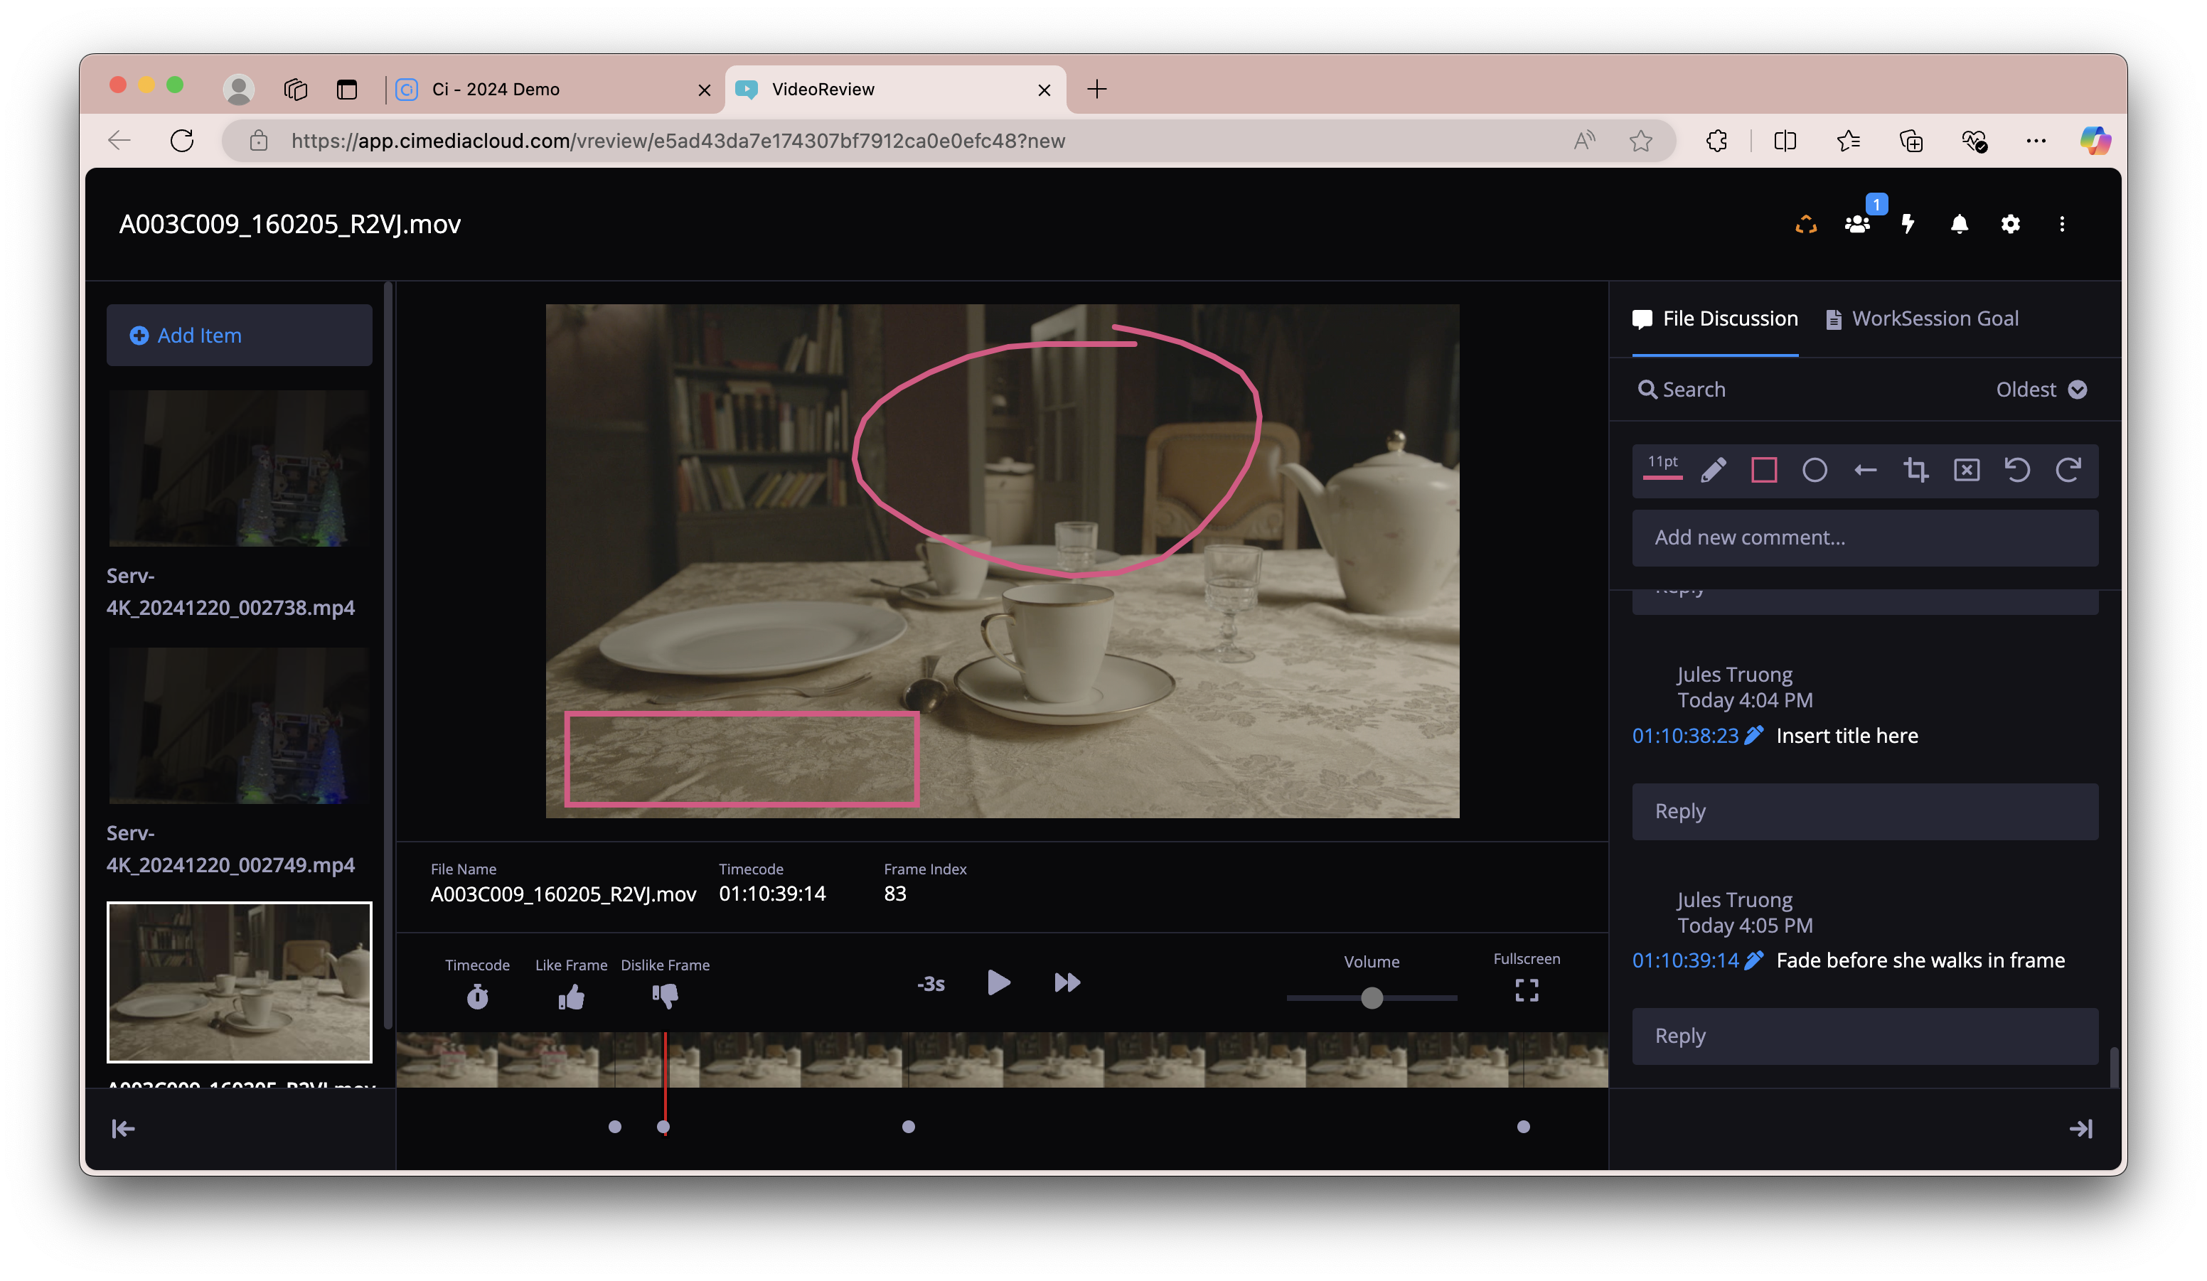Collapse the right discussion panel
Image resolution: width=2207 pixels, height=1281 pixels.
pos(2081,1129)
